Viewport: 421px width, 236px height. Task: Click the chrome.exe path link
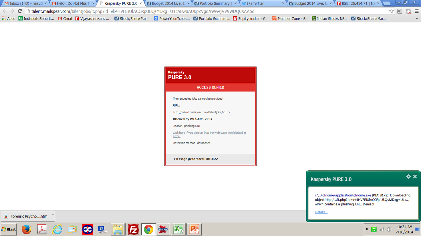(343, 195)
